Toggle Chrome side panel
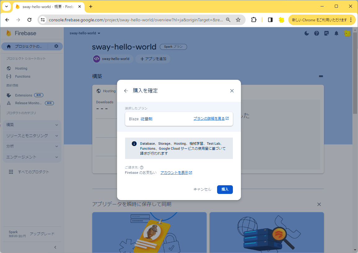 click(x=270, y=20)
